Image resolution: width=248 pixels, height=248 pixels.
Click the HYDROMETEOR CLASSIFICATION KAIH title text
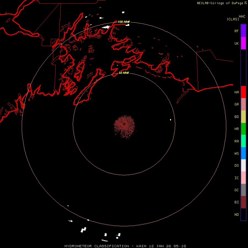125,246
